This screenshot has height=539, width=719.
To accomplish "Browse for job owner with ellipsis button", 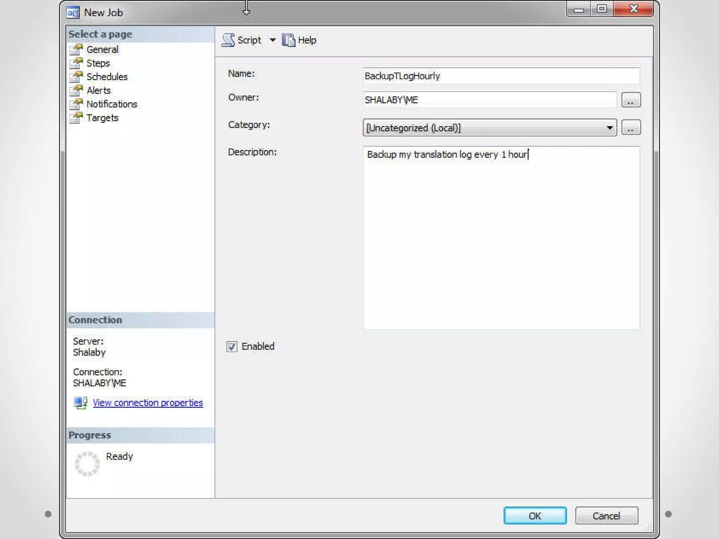I will (x=631, y=100).
